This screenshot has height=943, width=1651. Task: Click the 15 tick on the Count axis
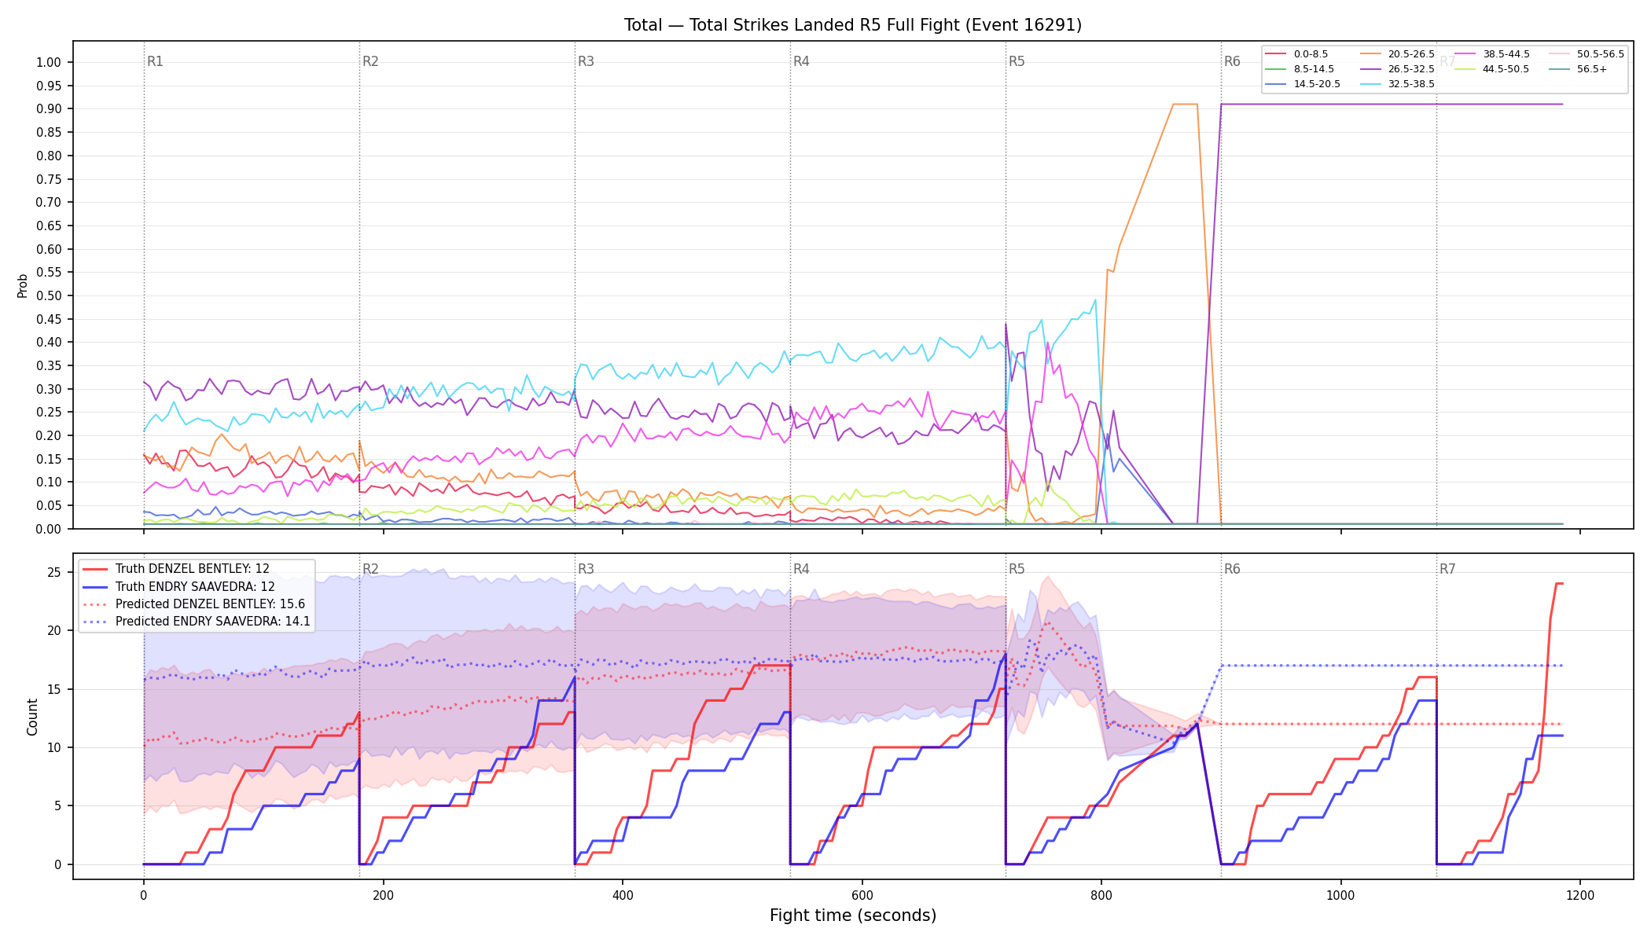point(54,689)
